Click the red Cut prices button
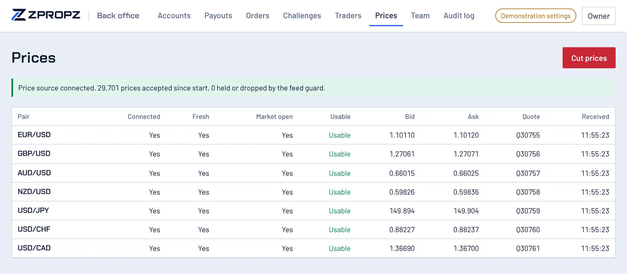The height and width of the screenshot is (274, 627). pos(589,58)
